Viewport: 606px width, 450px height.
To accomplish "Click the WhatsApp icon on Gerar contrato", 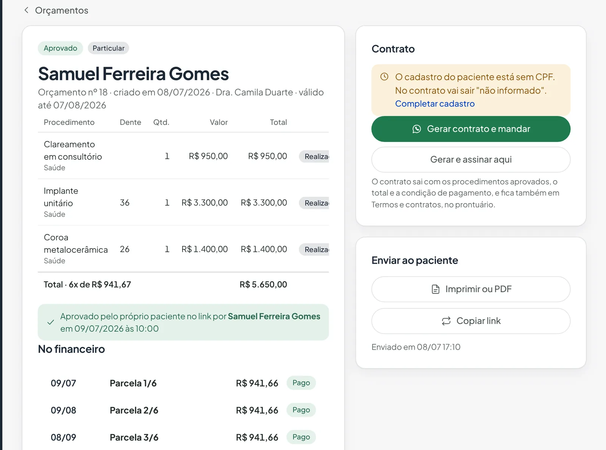I will coord(417,129).
